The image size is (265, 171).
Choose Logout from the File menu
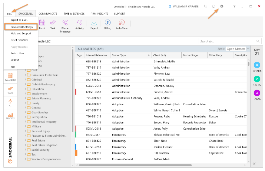15,59
